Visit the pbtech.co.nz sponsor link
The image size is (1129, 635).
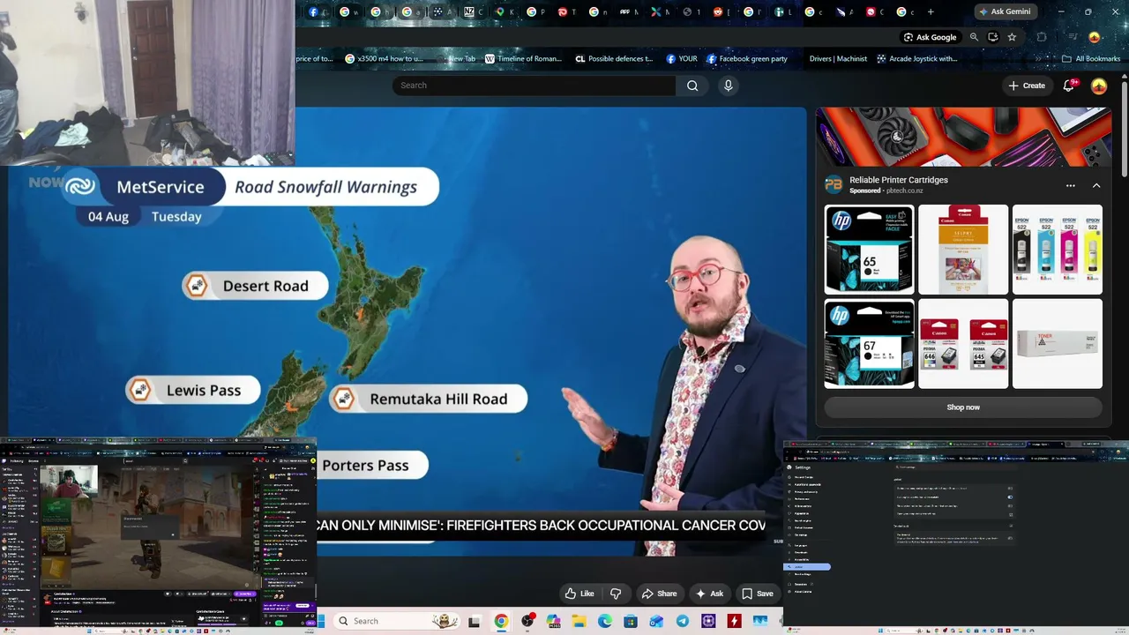point(904,190)
